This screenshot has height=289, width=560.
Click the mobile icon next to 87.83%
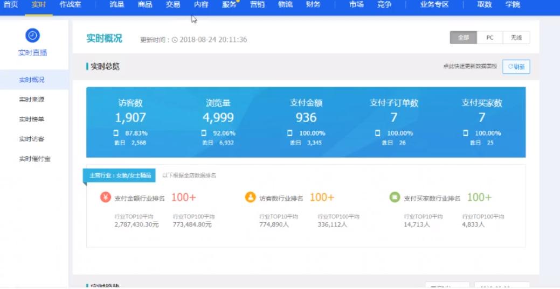pos(116,133)
